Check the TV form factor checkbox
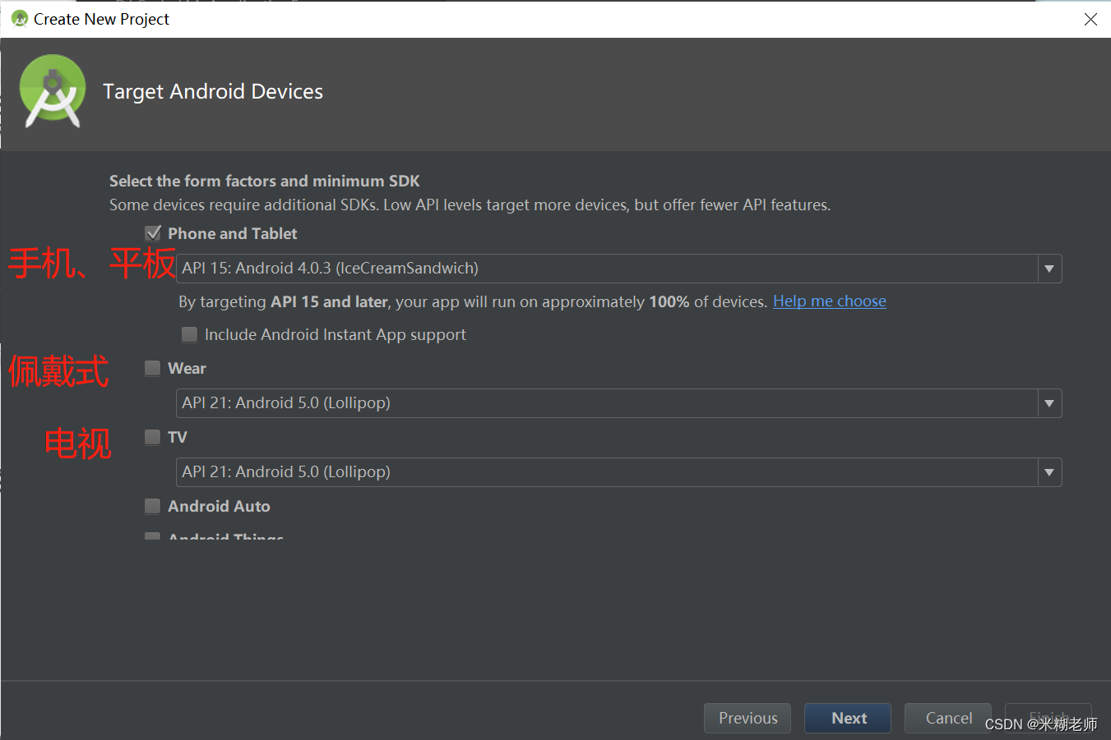 153,437
